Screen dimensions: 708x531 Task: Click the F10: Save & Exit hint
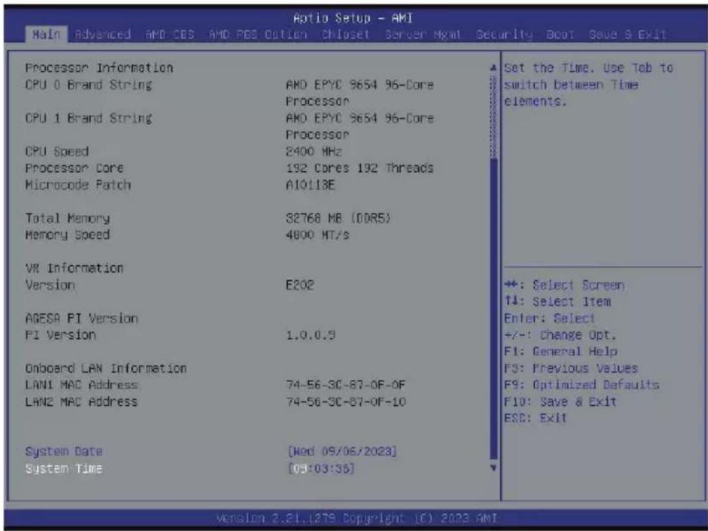coord(560,401)
